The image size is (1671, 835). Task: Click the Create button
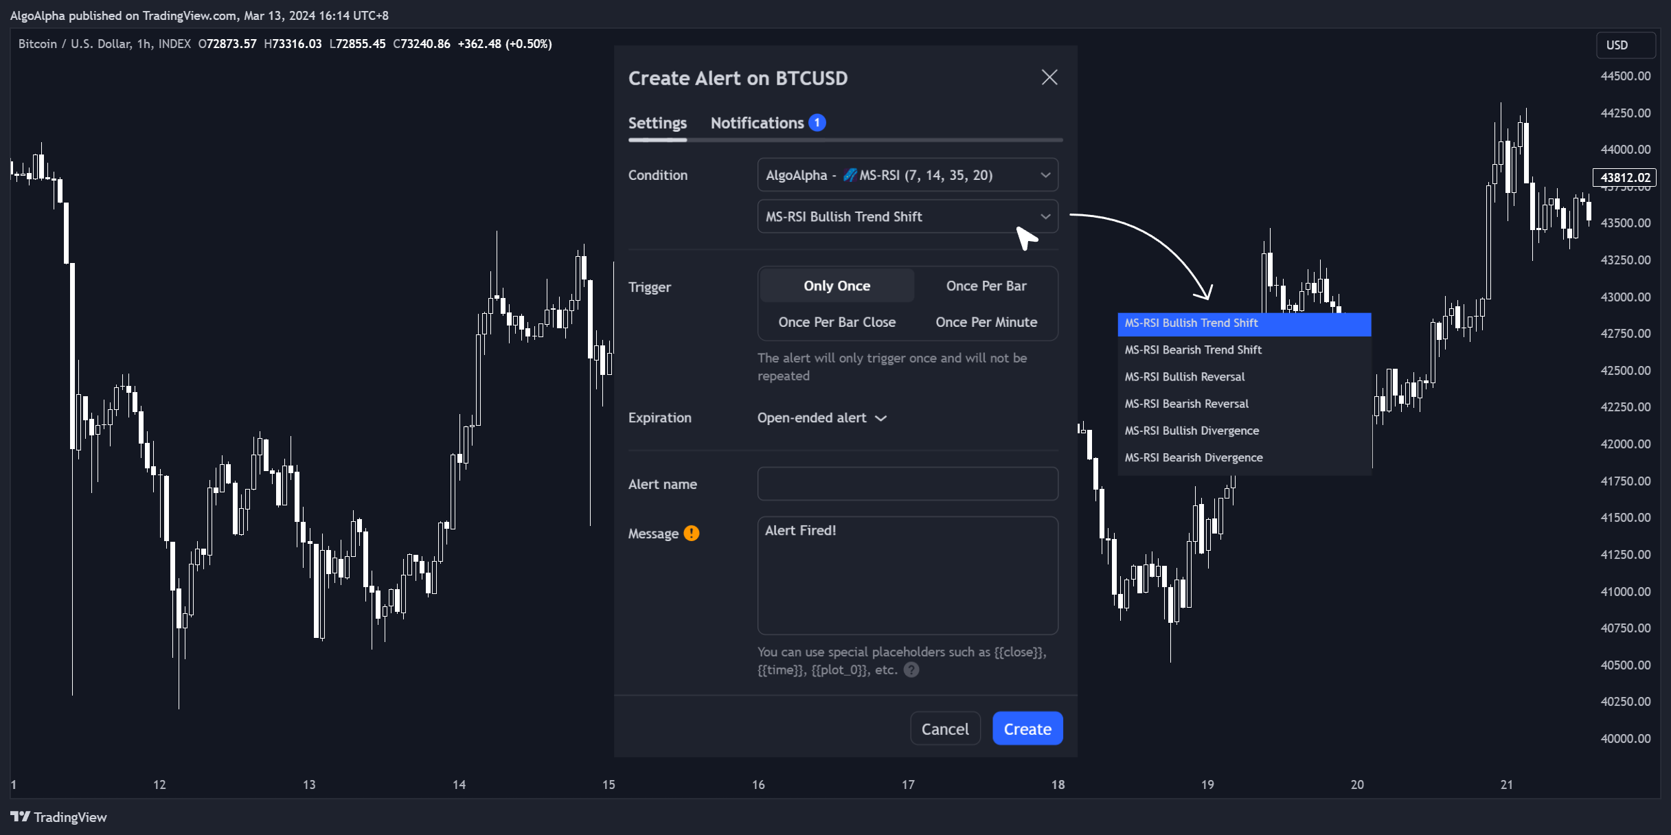[1027, 729]
